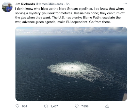Image resolution: width=130 pixels, height=110 pixels.
Task: Click the aircraft part in the photo's bottom-right corner
Action: 125,97
